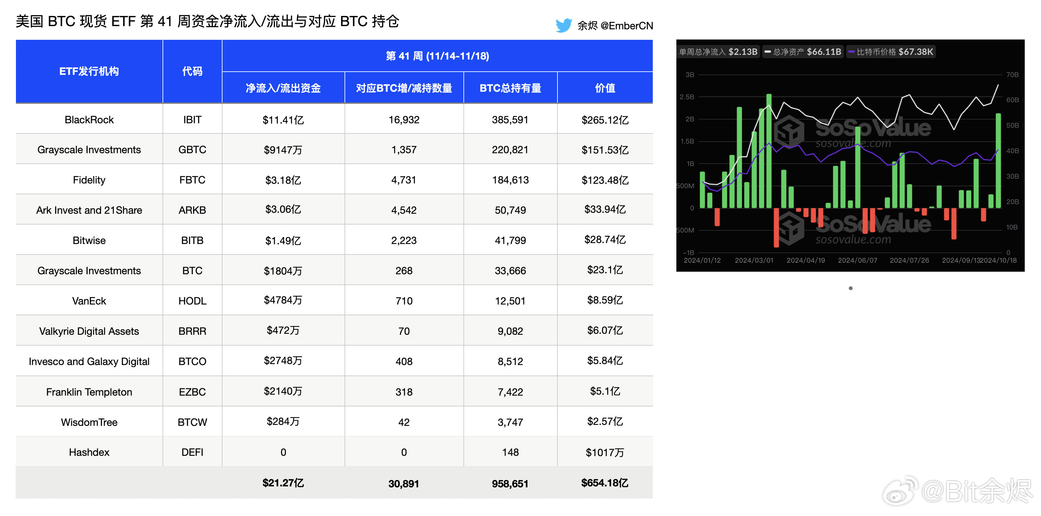Click the total holdings 958,651
Image resolution: width=1041 pixels, height=516 pixels.
coord(510,484)
